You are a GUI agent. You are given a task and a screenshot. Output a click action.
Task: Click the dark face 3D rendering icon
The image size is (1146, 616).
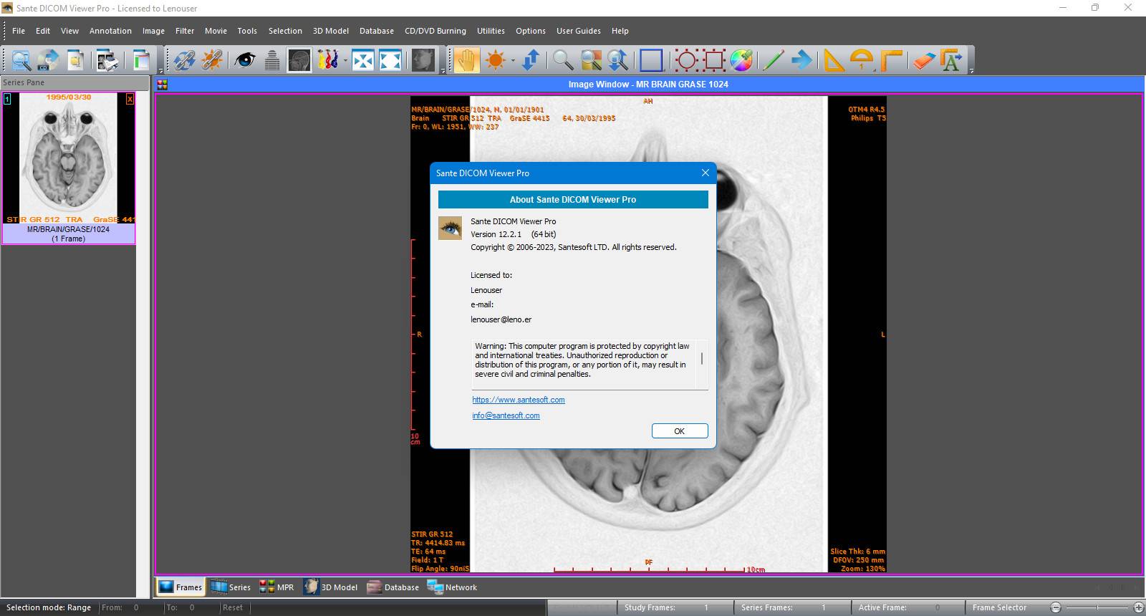423,60
